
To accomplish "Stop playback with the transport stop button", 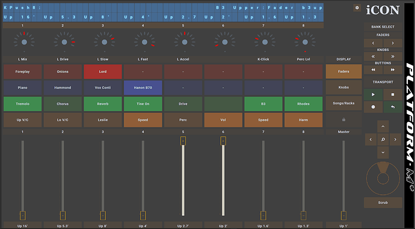I will (393, 94).
